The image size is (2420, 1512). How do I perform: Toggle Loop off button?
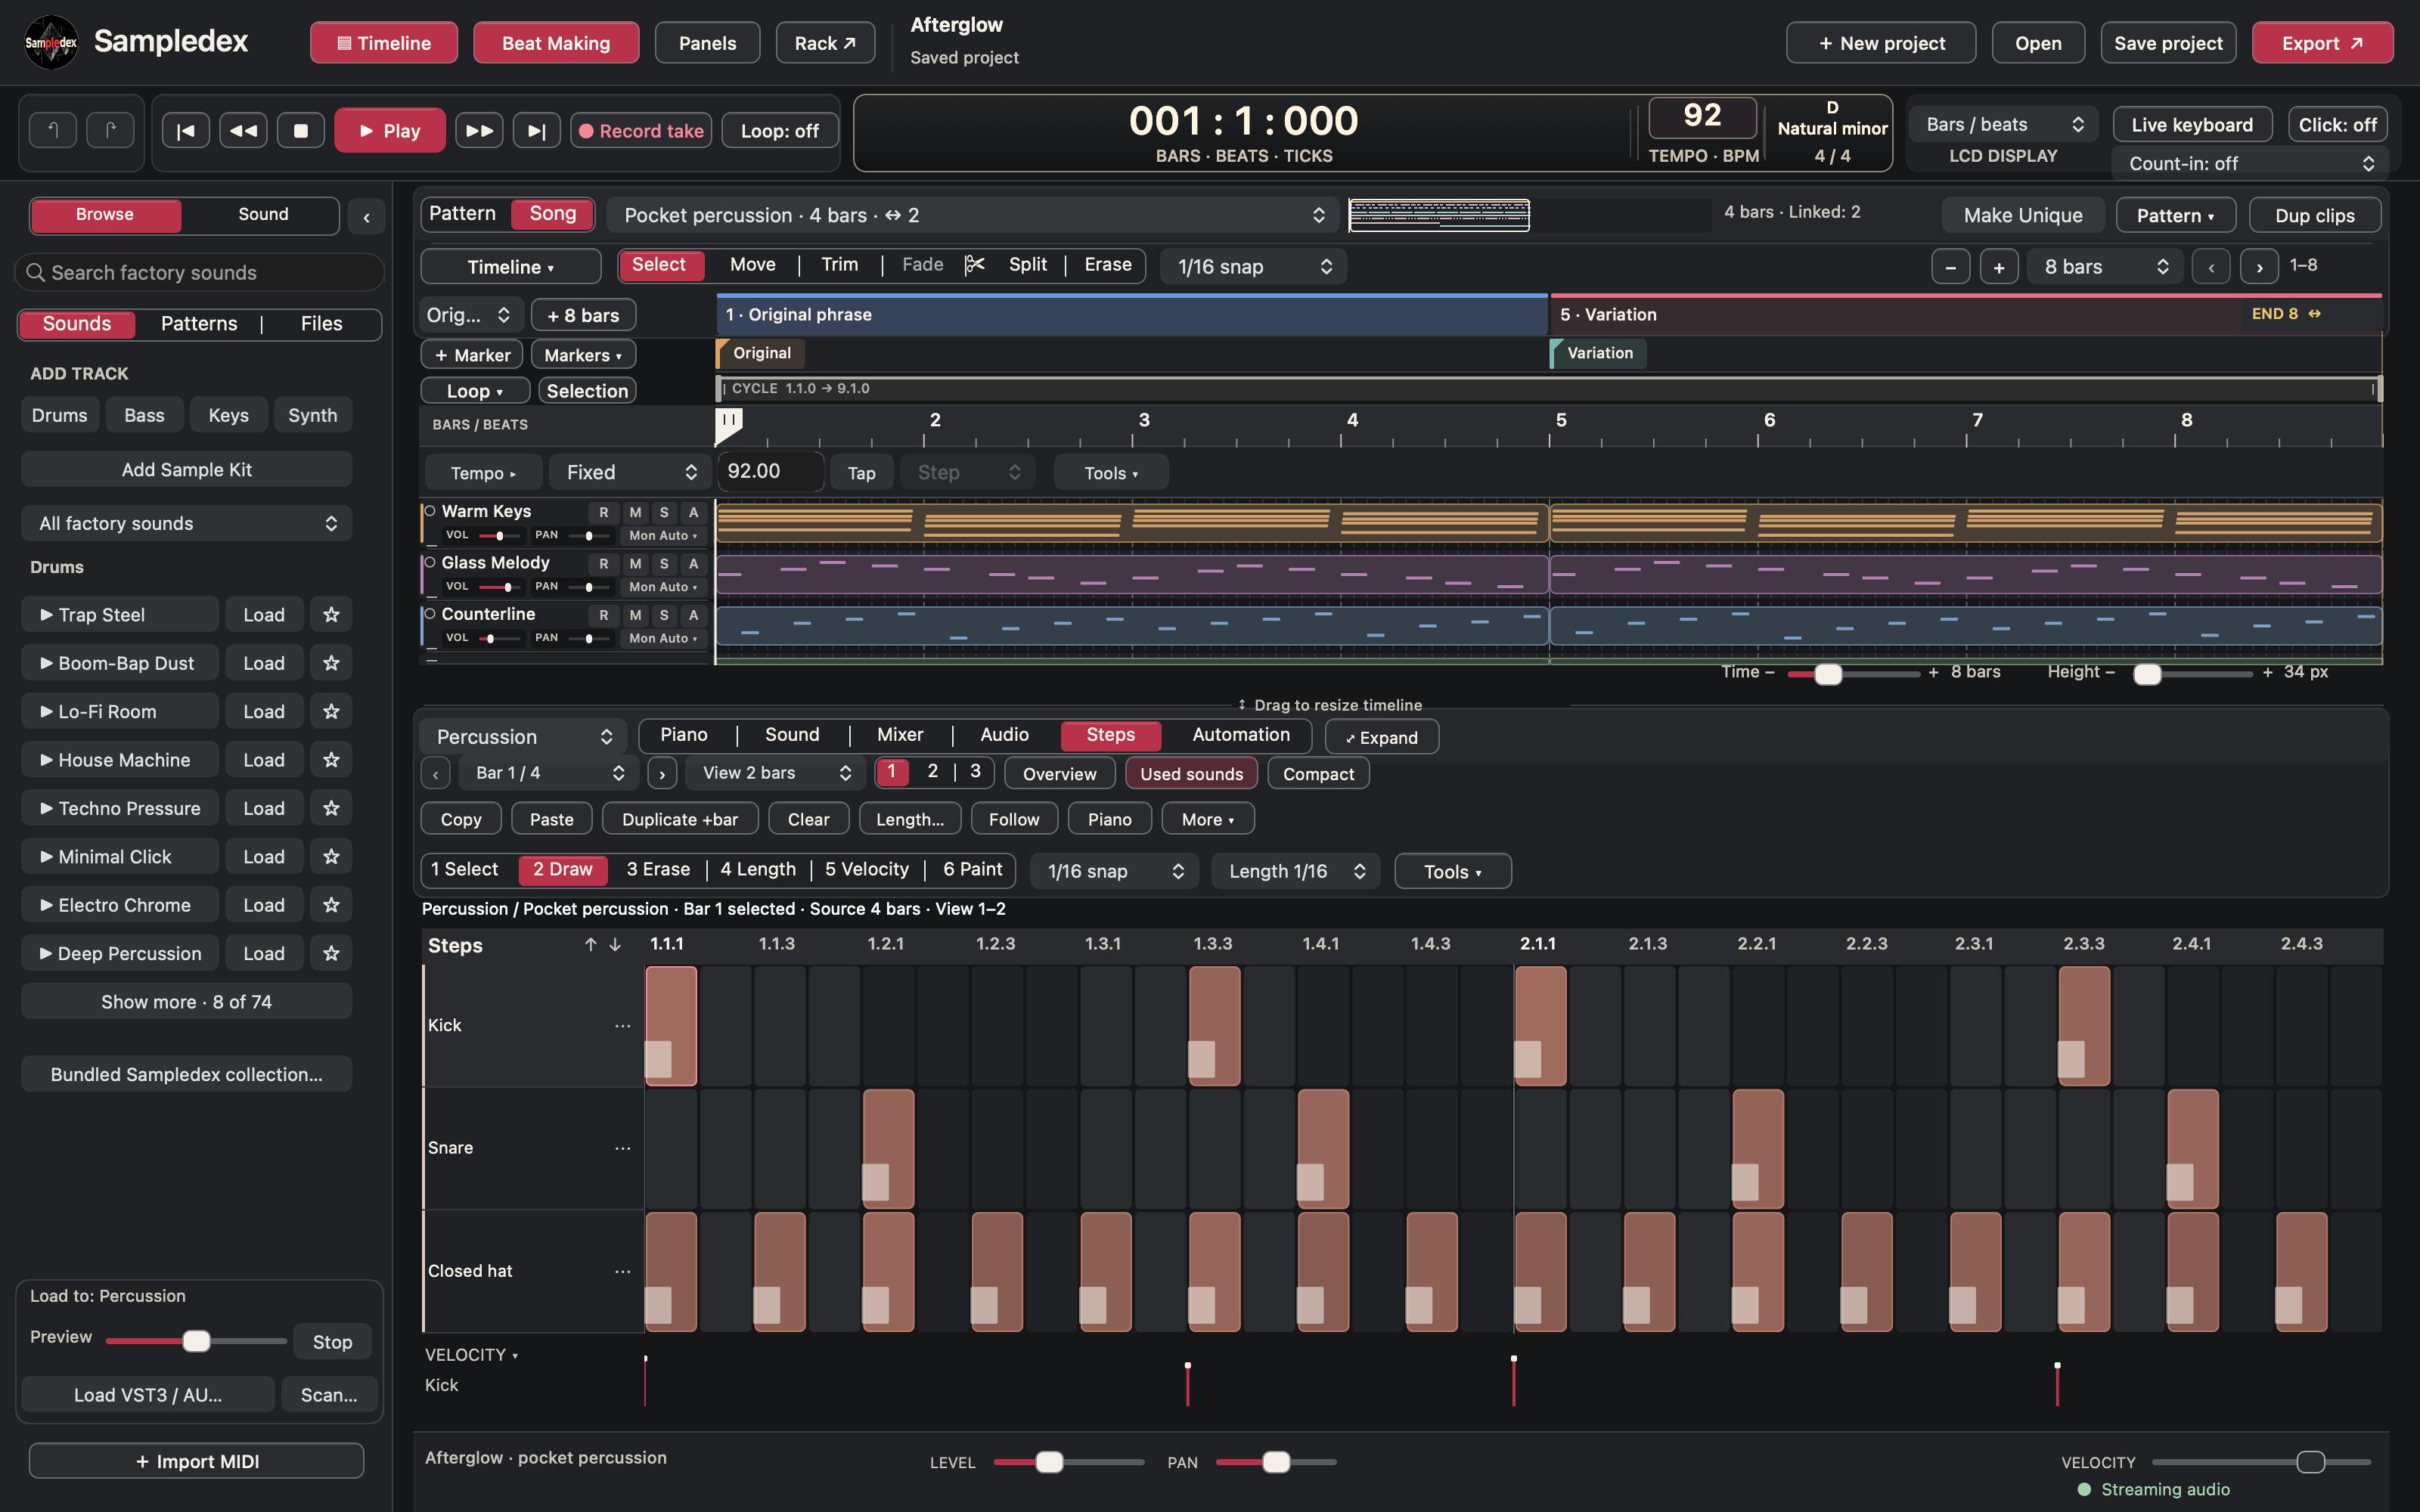[779, 130]
